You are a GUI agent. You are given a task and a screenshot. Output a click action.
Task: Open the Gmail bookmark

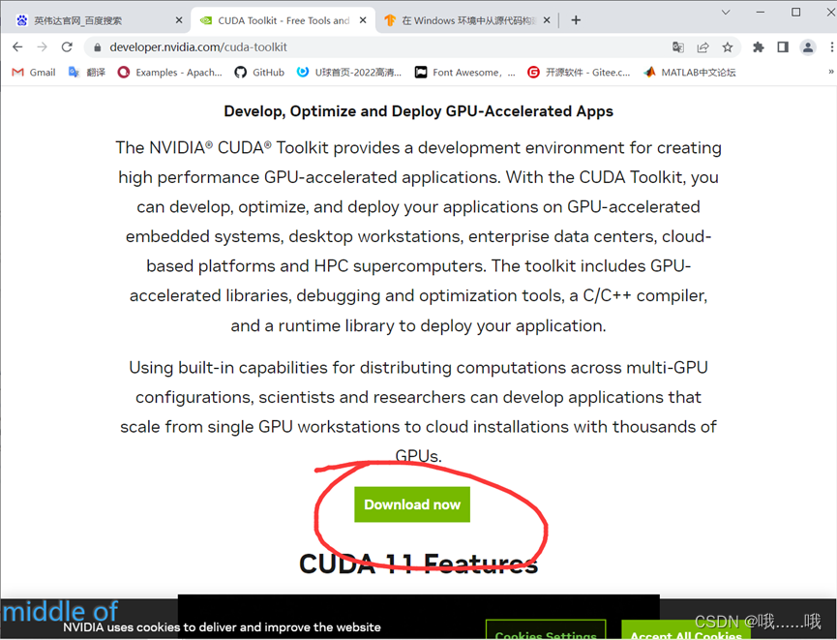34,72
